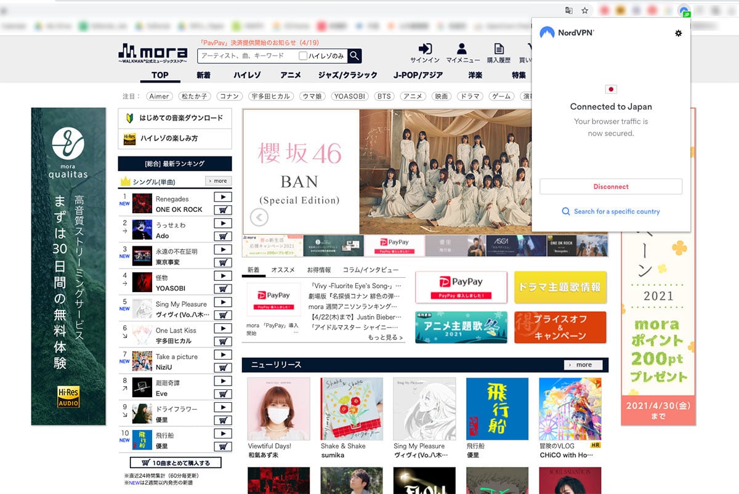Add One Last Kiss to cart
This screenshot has height=494, width=739.
[222, 341]
